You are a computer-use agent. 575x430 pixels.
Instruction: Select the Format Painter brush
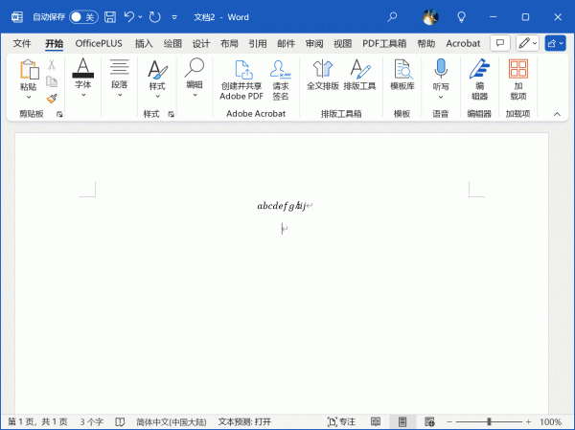52,99
